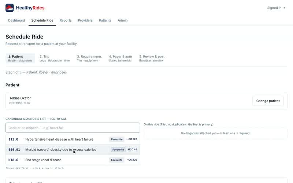Click the 'favourites first' hint text
The width and height of the screenshot is (293, 183).
click(x=34, y=168)
